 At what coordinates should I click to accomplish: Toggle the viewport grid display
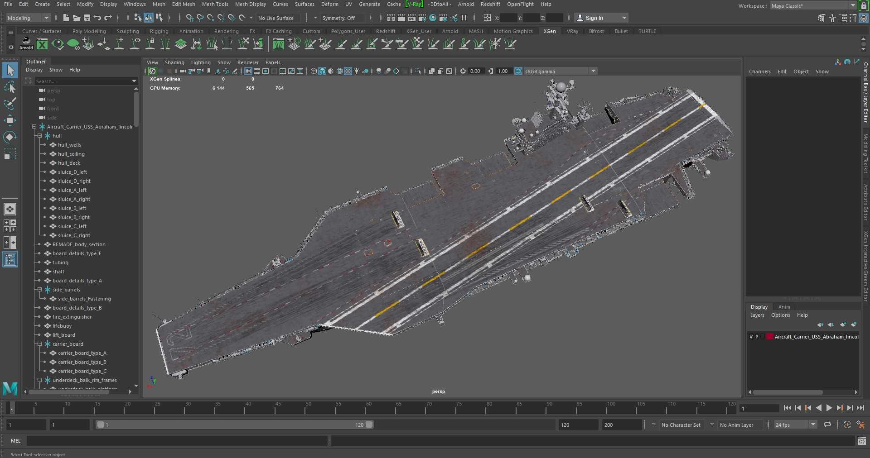248,71
